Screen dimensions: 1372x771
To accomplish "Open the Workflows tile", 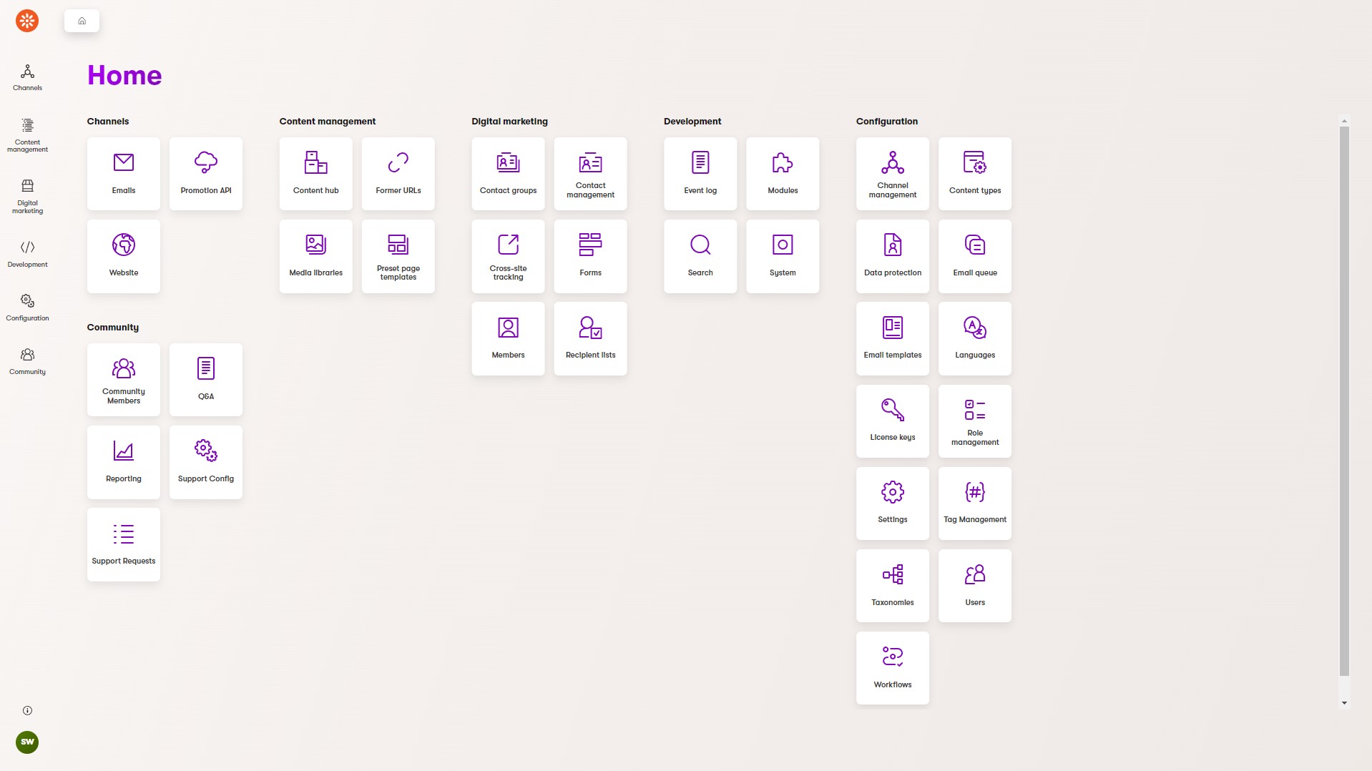I will click(893, 668).
